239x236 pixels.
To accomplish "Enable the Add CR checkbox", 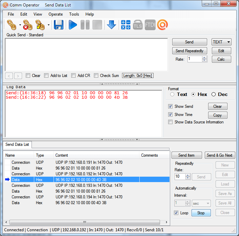I will point(74,76).
